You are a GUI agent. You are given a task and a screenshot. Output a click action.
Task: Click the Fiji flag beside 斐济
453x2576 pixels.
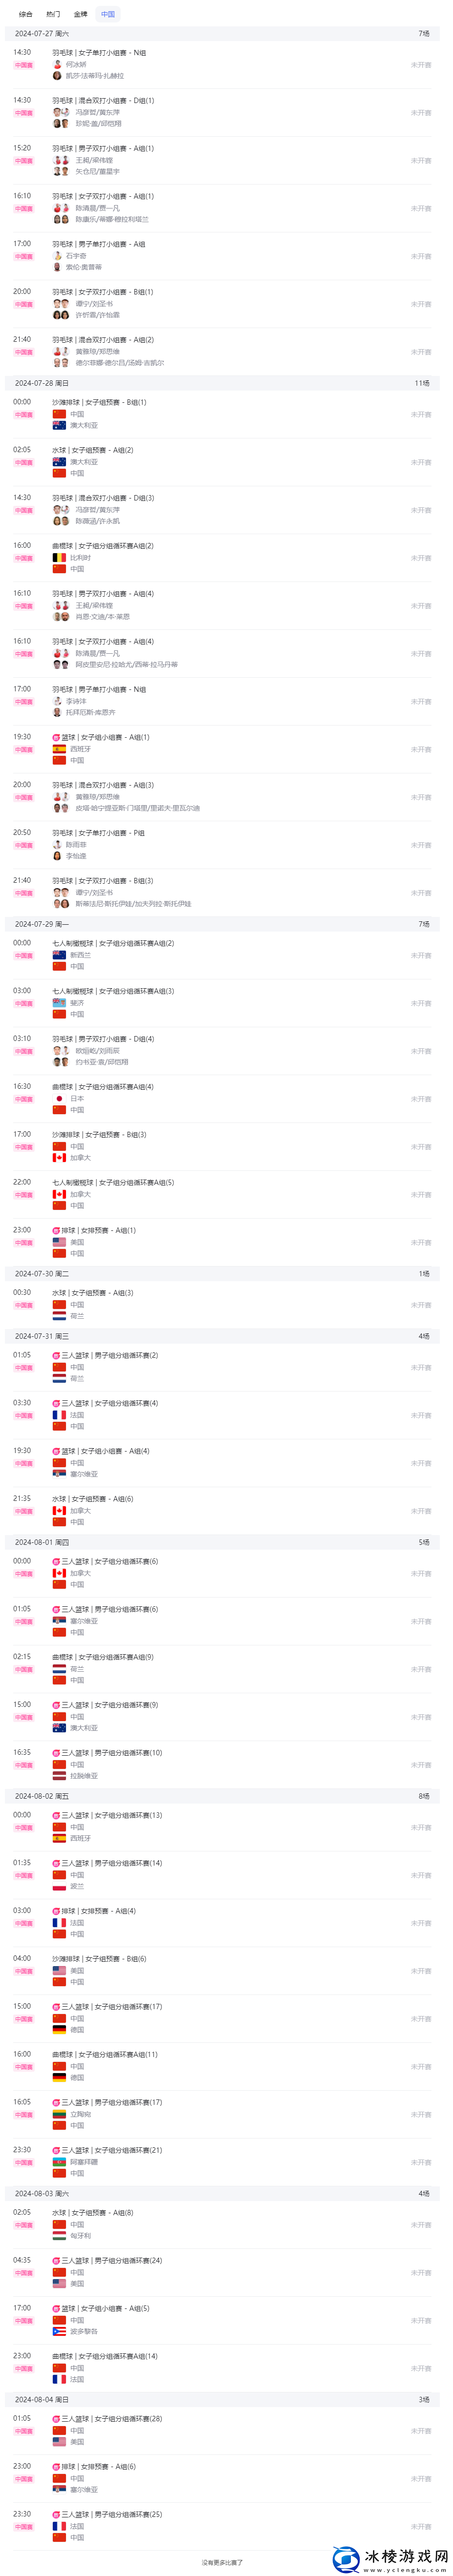click(59, 1003)
